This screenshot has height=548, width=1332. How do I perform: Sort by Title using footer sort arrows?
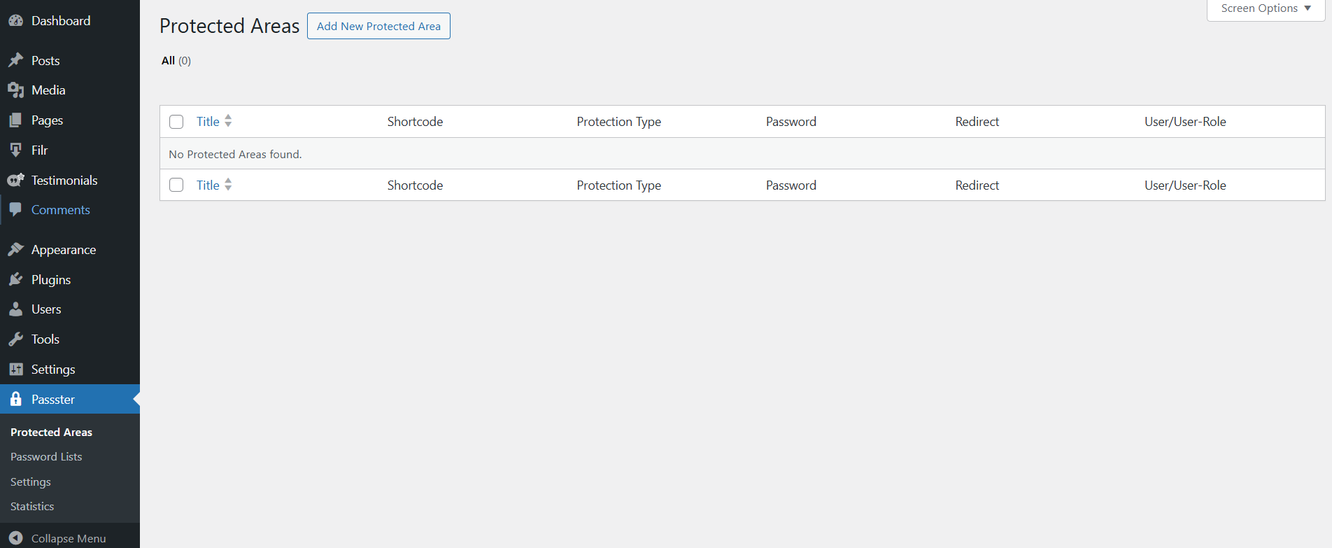tap(228, 185)
